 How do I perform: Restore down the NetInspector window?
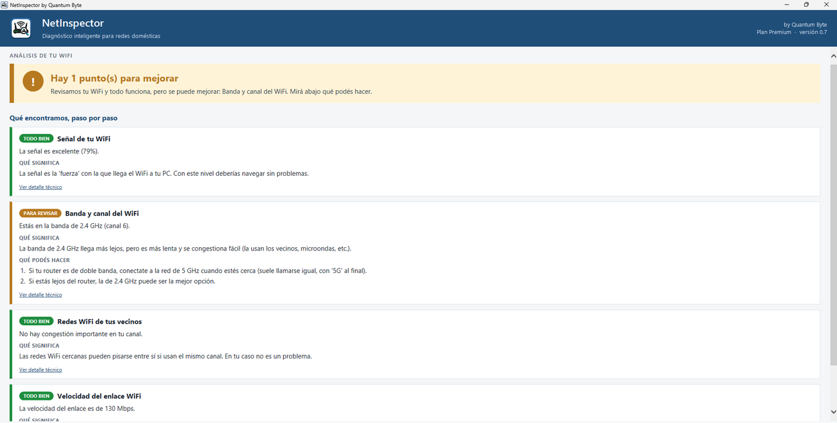(x=807, y=5)
